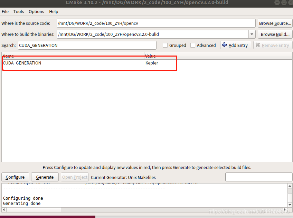Open the Options menu
The width and height of the screenshot is (293, 218).
(x=36, y=12)
